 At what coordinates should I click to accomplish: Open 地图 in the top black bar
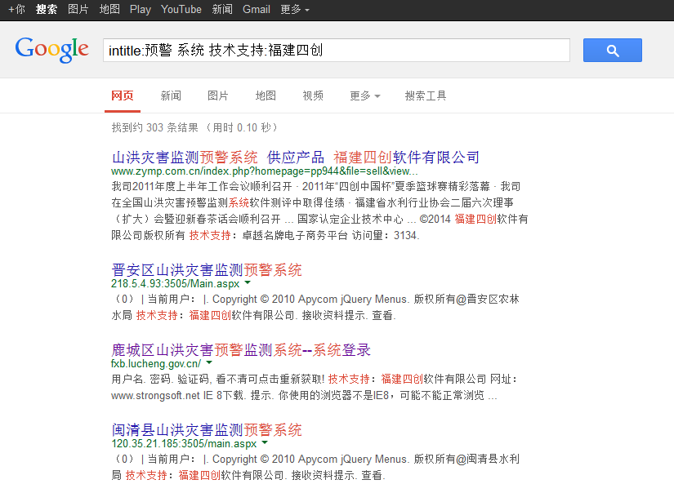pyautogui.click(x=109, y=9)
